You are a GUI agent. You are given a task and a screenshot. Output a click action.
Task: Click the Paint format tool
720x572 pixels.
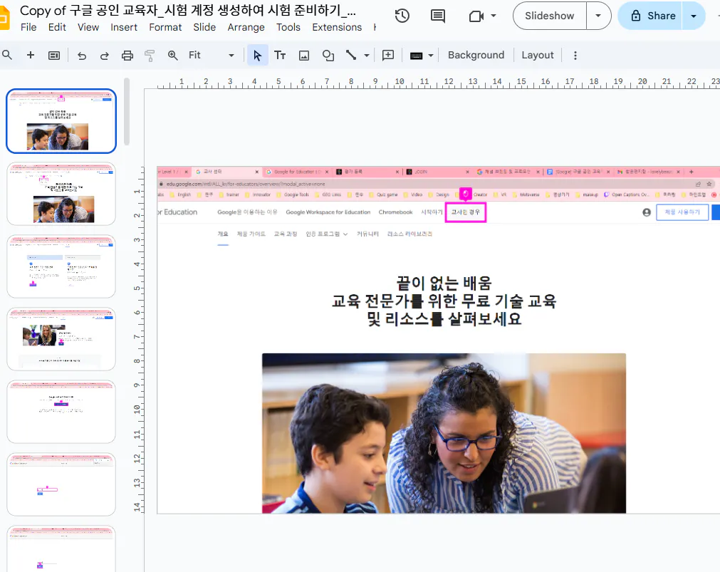click(x=149, y=55)
